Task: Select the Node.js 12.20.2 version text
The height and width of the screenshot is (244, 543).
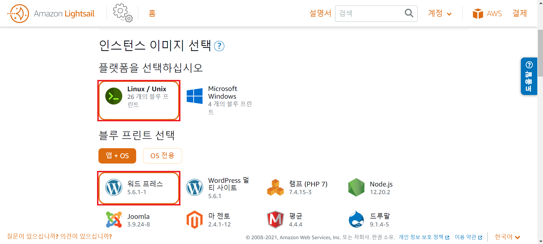Action: click(380, 192)
